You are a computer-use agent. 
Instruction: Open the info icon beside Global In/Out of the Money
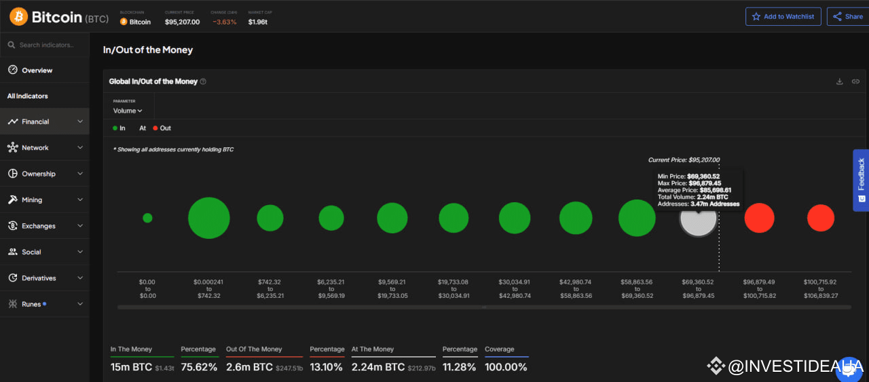tap(203, 81)
